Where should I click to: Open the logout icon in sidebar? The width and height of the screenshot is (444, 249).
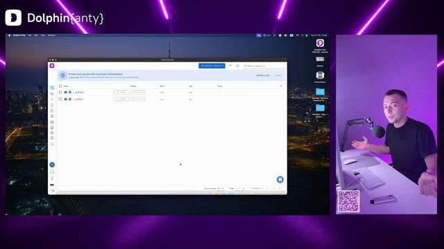pos(52,145)
